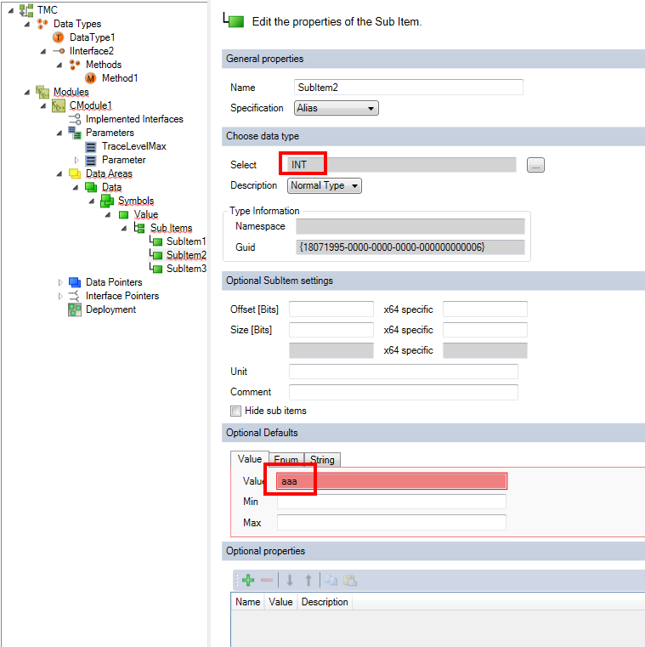Select SubItem2 in the tree
The width and height of the screenshot is (645, 647).
click(x=186, y=255)
